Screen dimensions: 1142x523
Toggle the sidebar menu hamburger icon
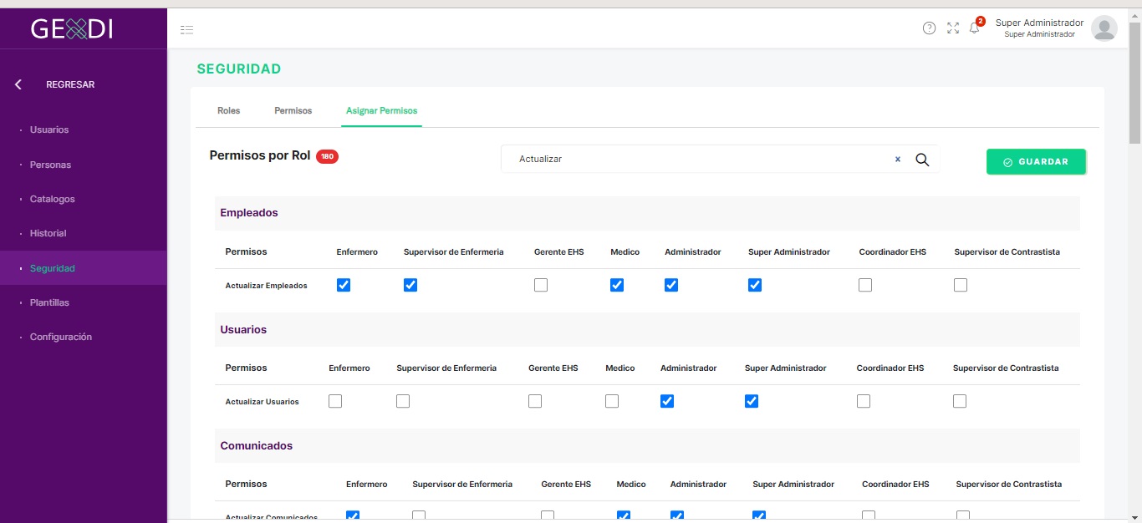[x=187, y=29]
